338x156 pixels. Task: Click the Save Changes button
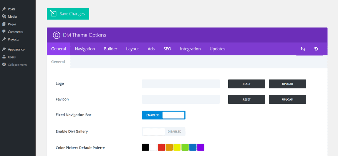[68, 14]
